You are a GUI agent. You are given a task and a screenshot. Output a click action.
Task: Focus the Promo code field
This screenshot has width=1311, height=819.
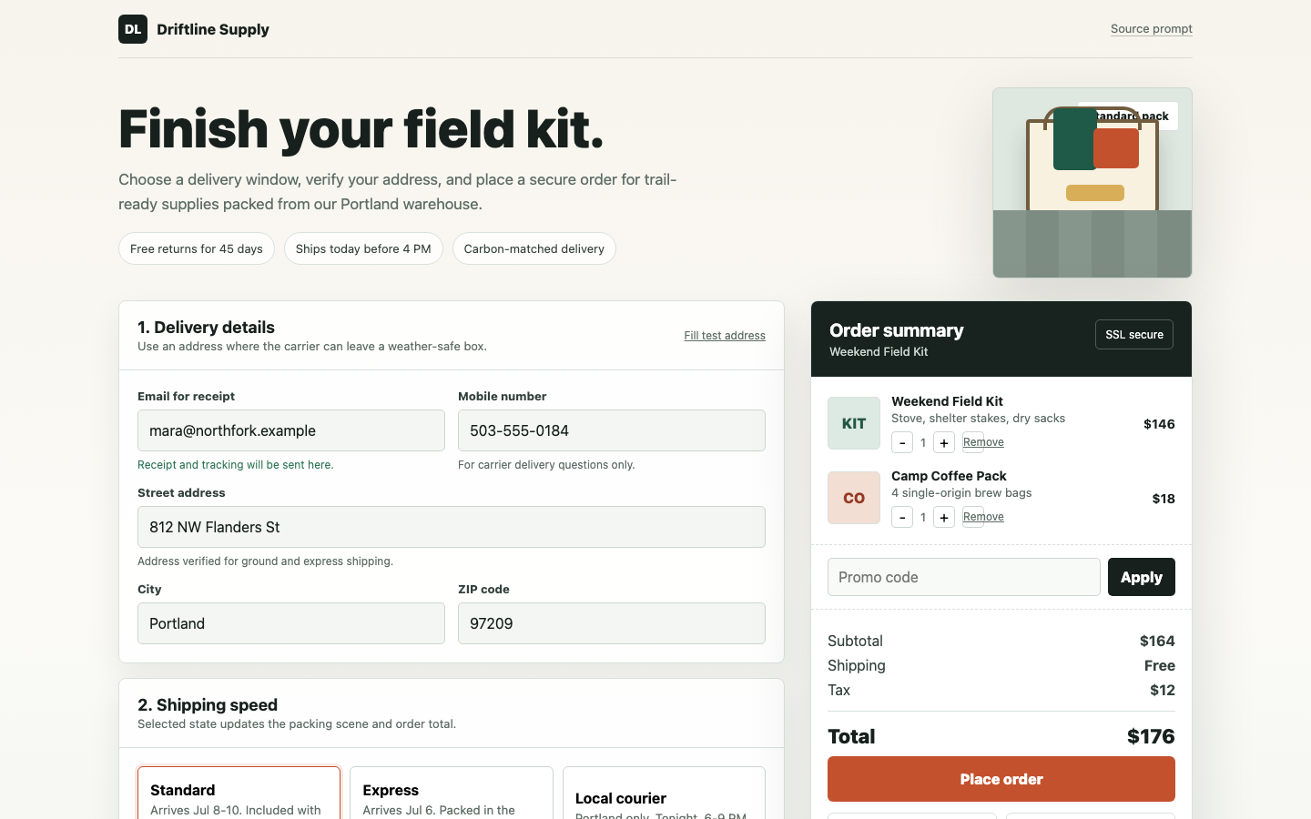click(964, 577)
